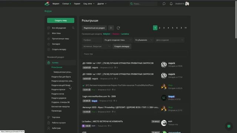The image size is (237, 133).
Task: Open Активные, Закрытые dropdown
Action: point(96,47)
